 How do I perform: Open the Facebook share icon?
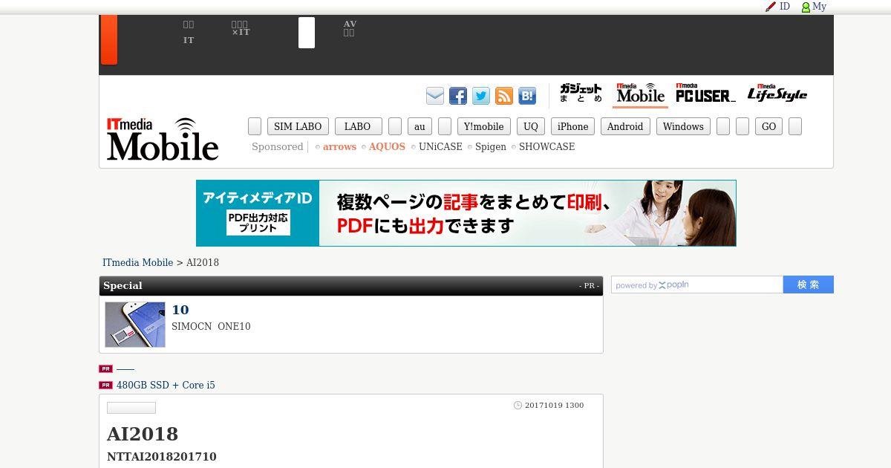tap(458, 96)
